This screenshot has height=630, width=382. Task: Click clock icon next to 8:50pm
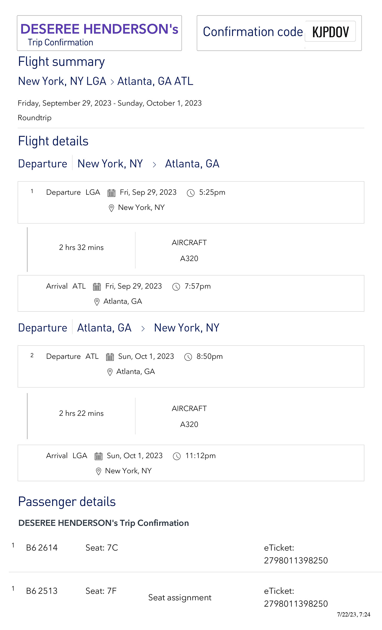click(188, 357)
